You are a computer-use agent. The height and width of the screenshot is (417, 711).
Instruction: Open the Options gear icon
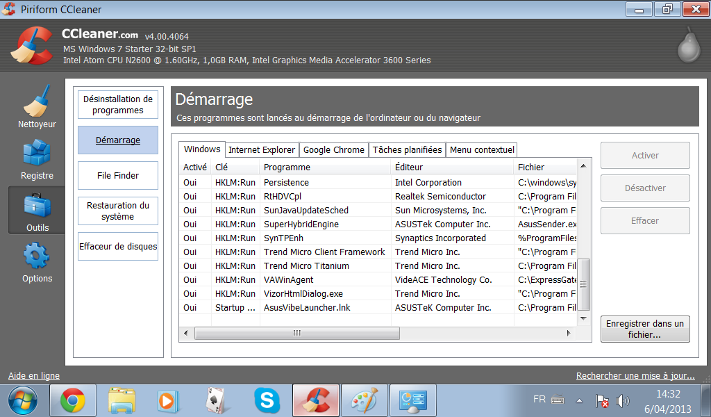click(37, 255)
